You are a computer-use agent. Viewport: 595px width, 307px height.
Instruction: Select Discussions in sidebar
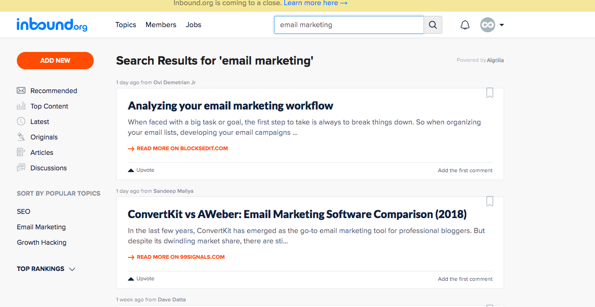point(49,168)
